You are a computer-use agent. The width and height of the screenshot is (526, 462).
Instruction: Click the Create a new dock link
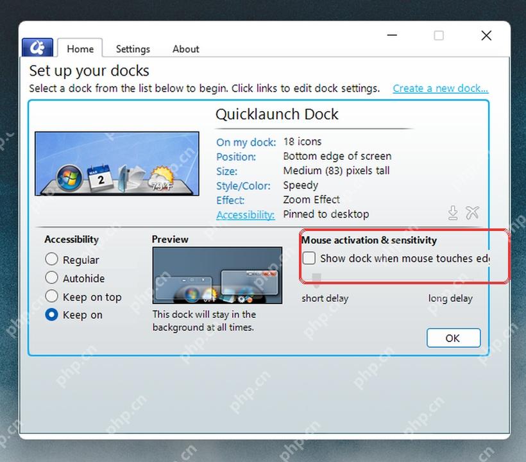pos(441,89)
